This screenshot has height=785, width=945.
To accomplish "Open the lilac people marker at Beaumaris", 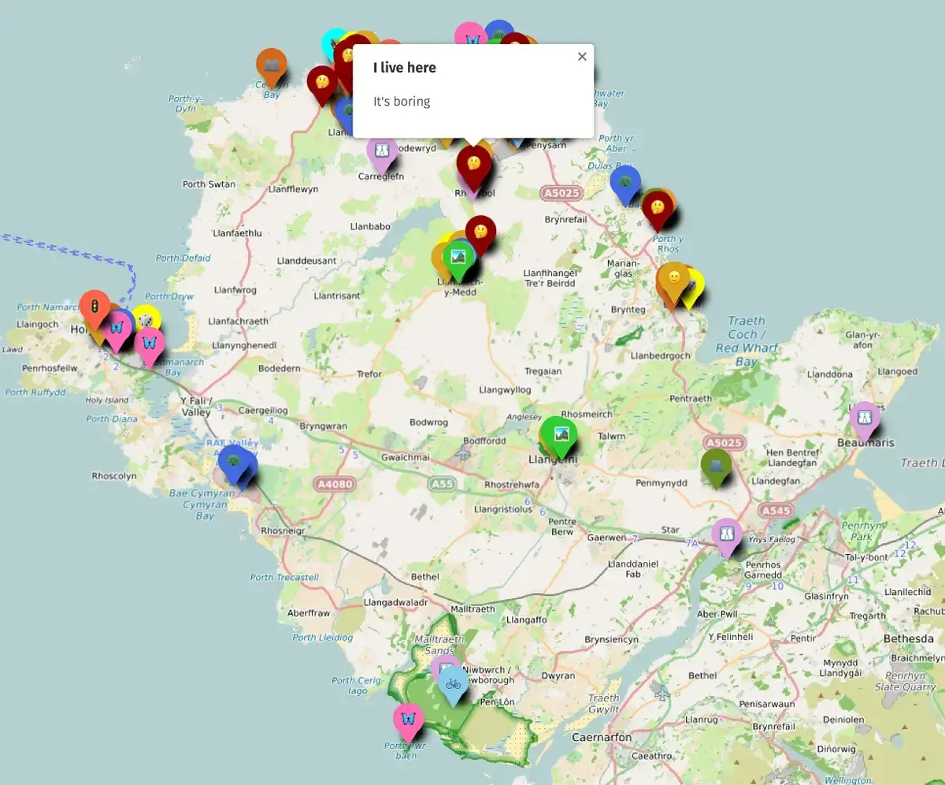I will pyautogui.click(x=865, y=417).
